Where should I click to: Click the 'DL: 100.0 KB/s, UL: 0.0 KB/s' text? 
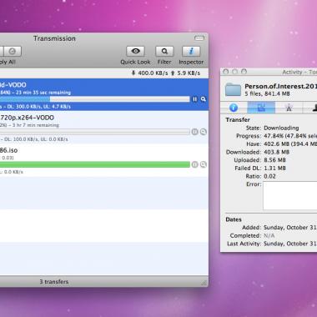(36, 139)
